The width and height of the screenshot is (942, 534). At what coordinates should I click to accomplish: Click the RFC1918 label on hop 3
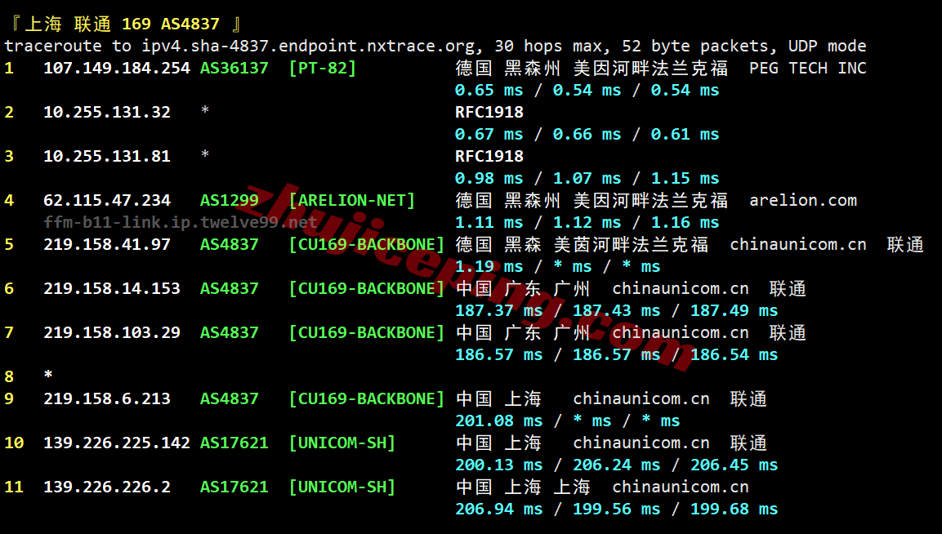(x=489, y=156)
